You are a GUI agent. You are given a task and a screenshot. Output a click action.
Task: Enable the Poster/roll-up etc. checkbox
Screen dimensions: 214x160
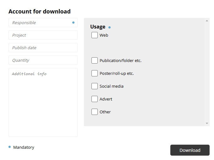point(95,73)
